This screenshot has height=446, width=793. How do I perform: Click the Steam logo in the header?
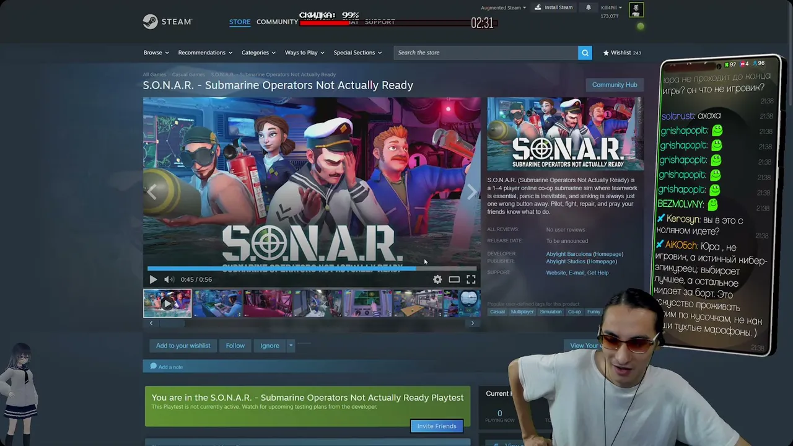tap(167, 22)
